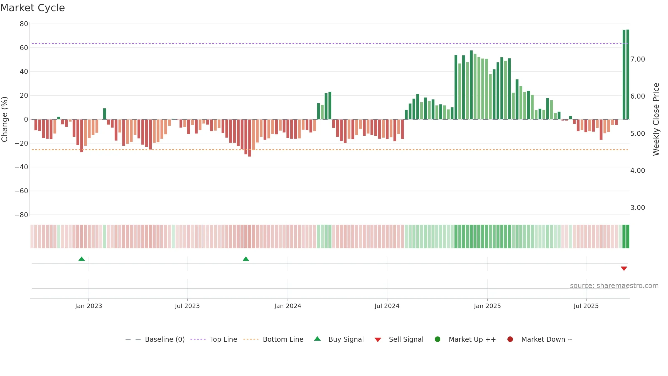Click the purple dashed Top Line on chart

point(330,43)
